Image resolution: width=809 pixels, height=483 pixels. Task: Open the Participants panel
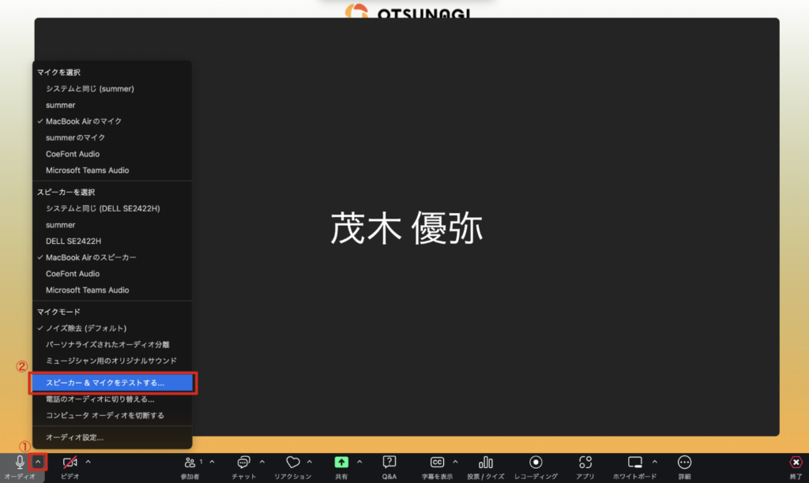point(190,462)
